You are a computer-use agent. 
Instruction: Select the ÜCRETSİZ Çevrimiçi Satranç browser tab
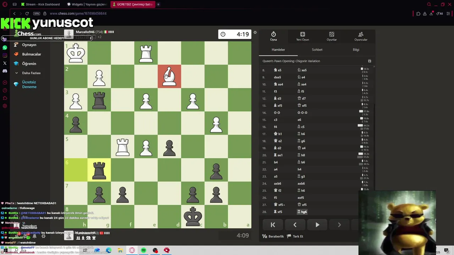click(132, 4)
